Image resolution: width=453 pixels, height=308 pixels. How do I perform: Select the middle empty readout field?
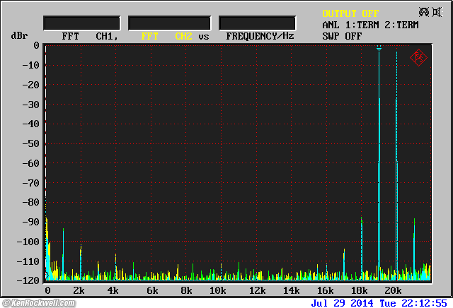[x=170, y=23]
